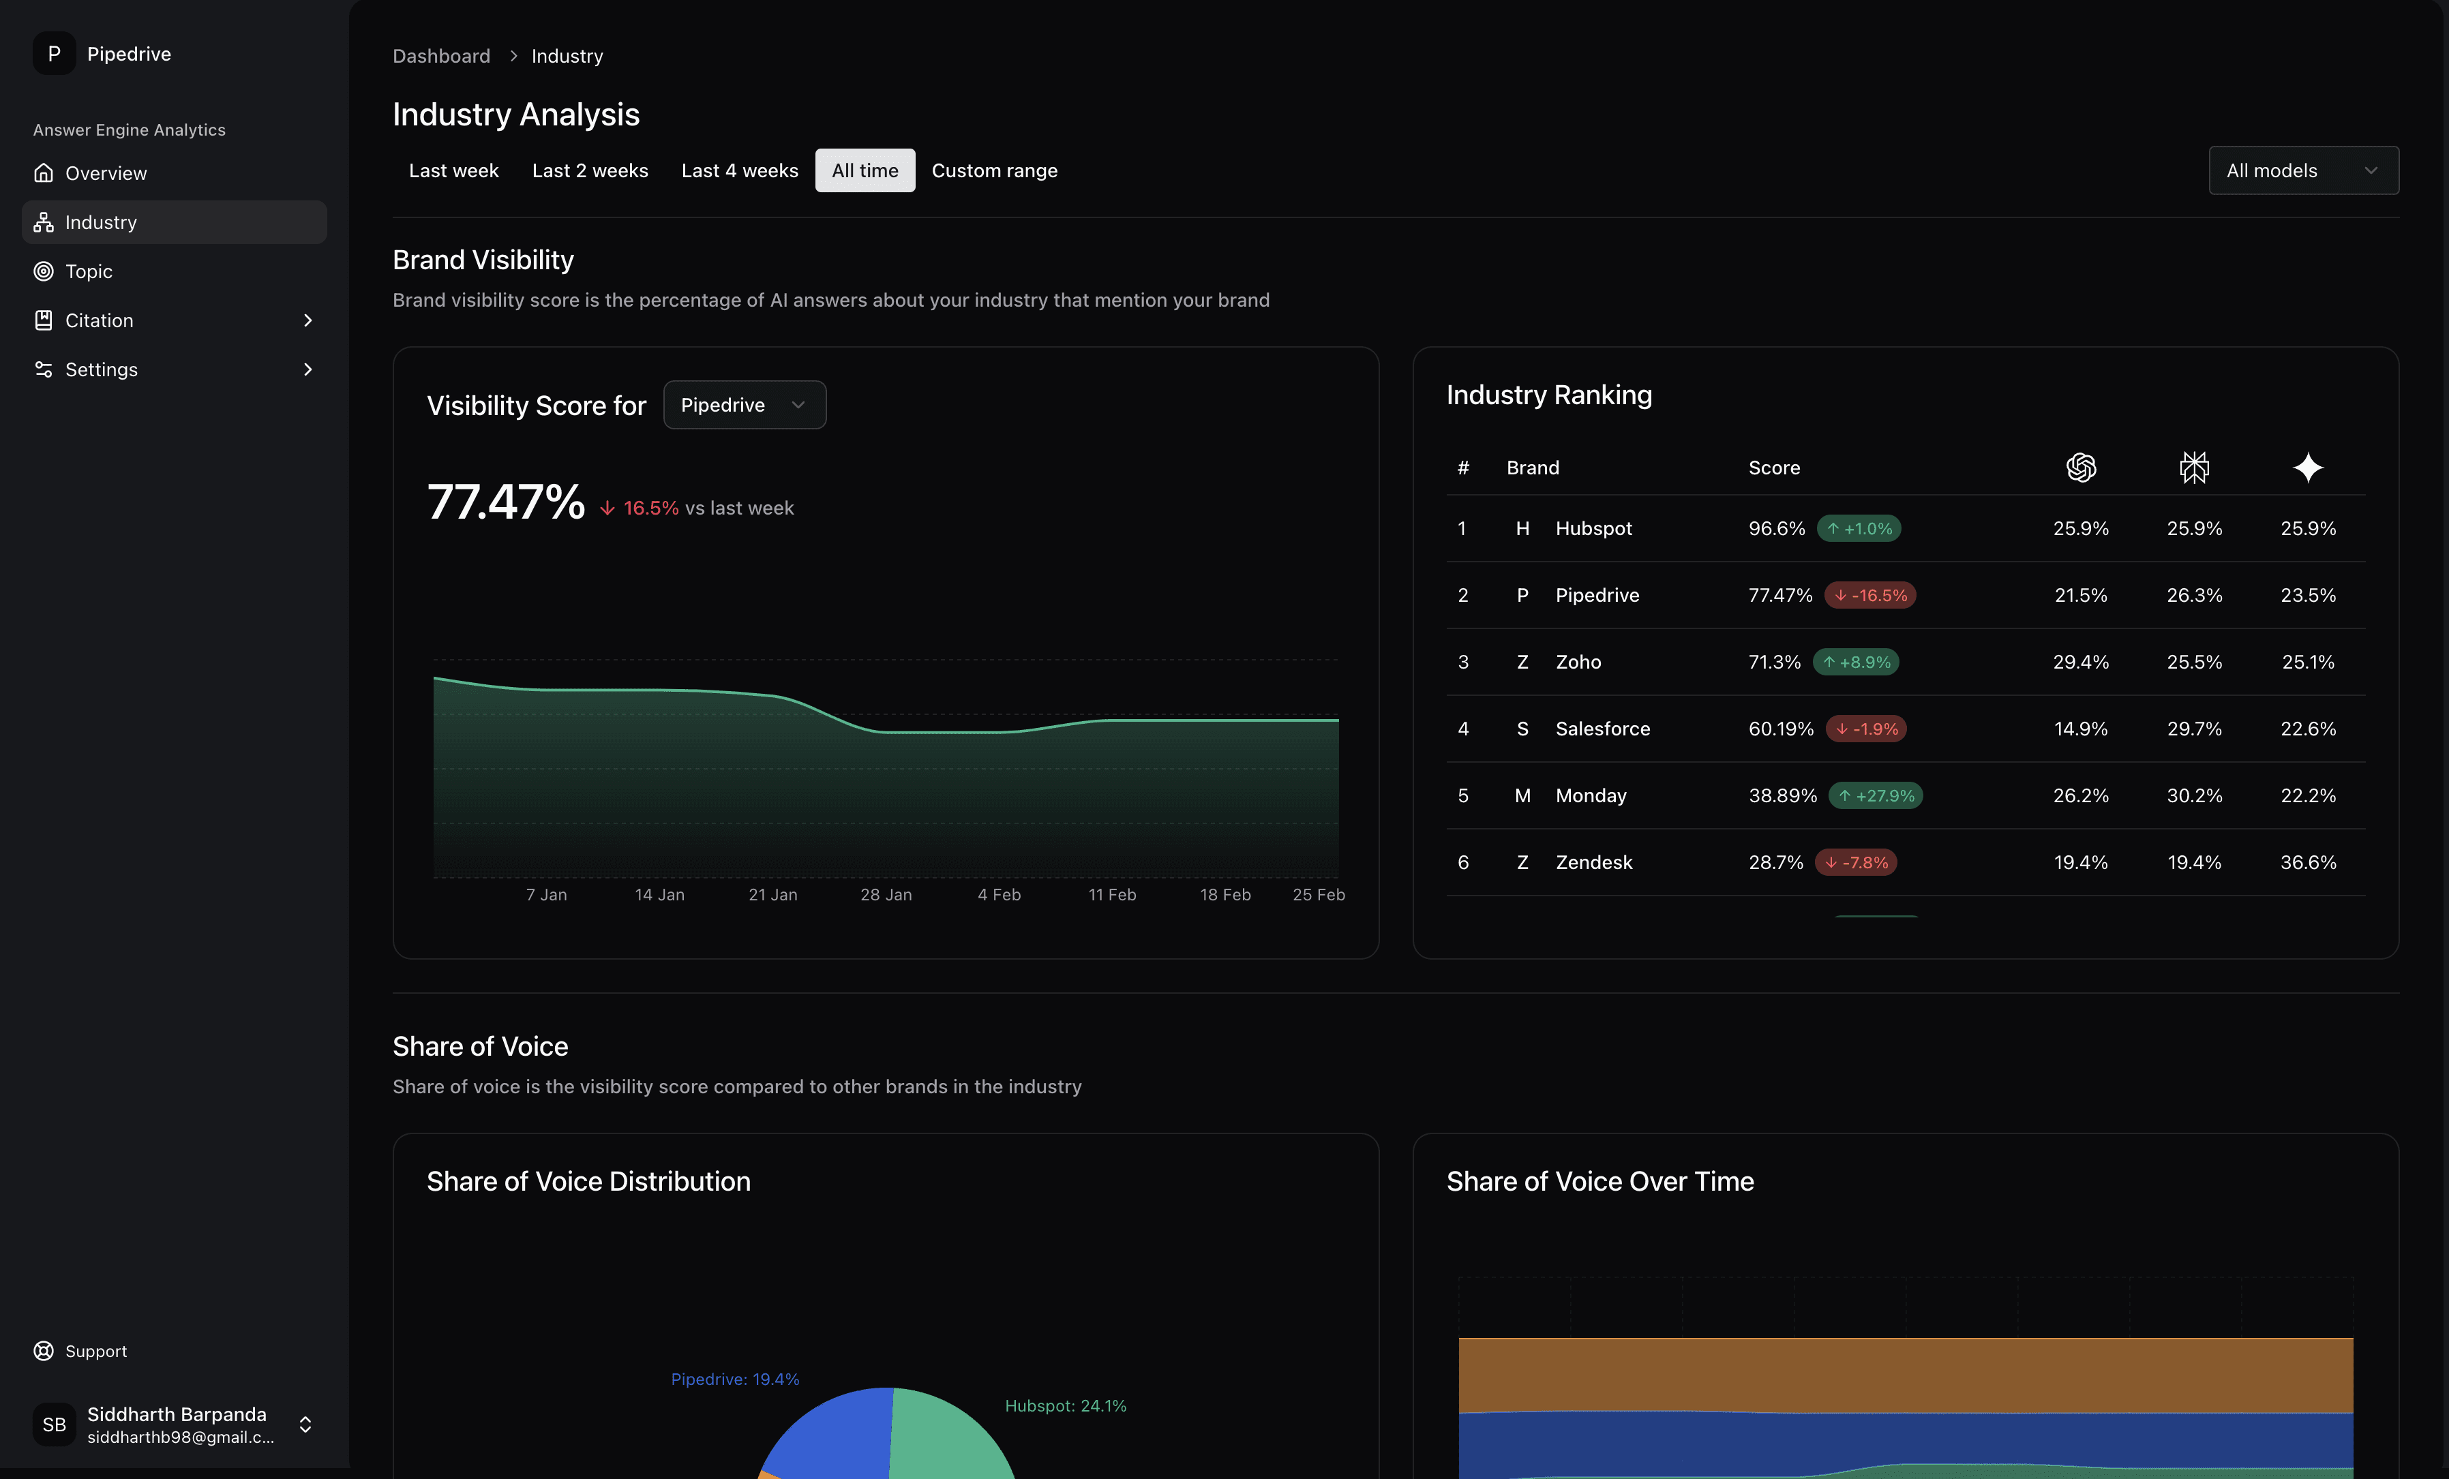Enable the Custom range option
This screenshot has width=2449, height=1479.
994,170
